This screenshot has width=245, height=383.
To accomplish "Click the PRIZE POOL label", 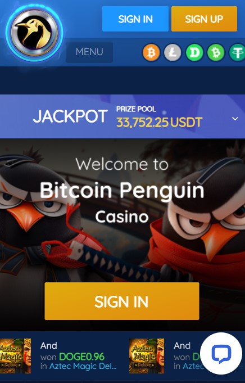I will click(136, 109).
